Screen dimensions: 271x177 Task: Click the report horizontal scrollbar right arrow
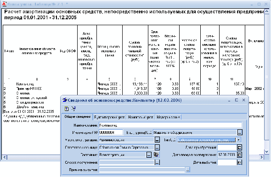[x=262, y=157]
